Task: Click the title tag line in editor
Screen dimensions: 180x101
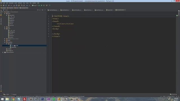Action: coord(65,24)
